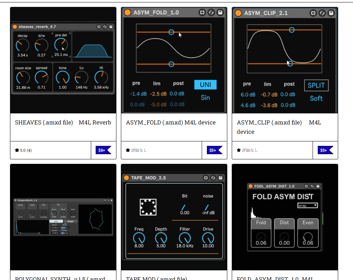This screenshot has width=353, height=280.
Task: Click the SPLIT button on ASYM_CLIP_2.1
Action: [316, 85]
